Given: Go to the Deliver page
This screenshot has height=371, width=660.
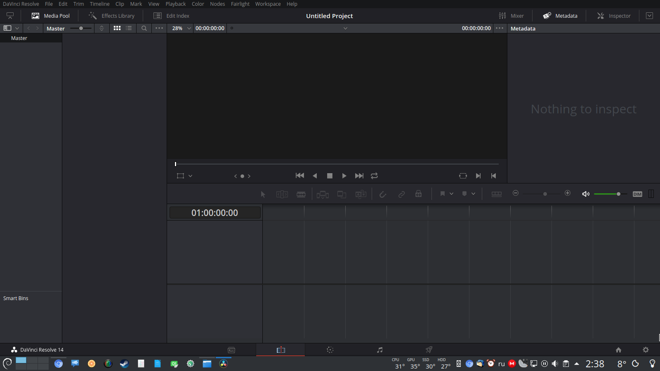Looking at the screenshot, I should pos(429,350).
